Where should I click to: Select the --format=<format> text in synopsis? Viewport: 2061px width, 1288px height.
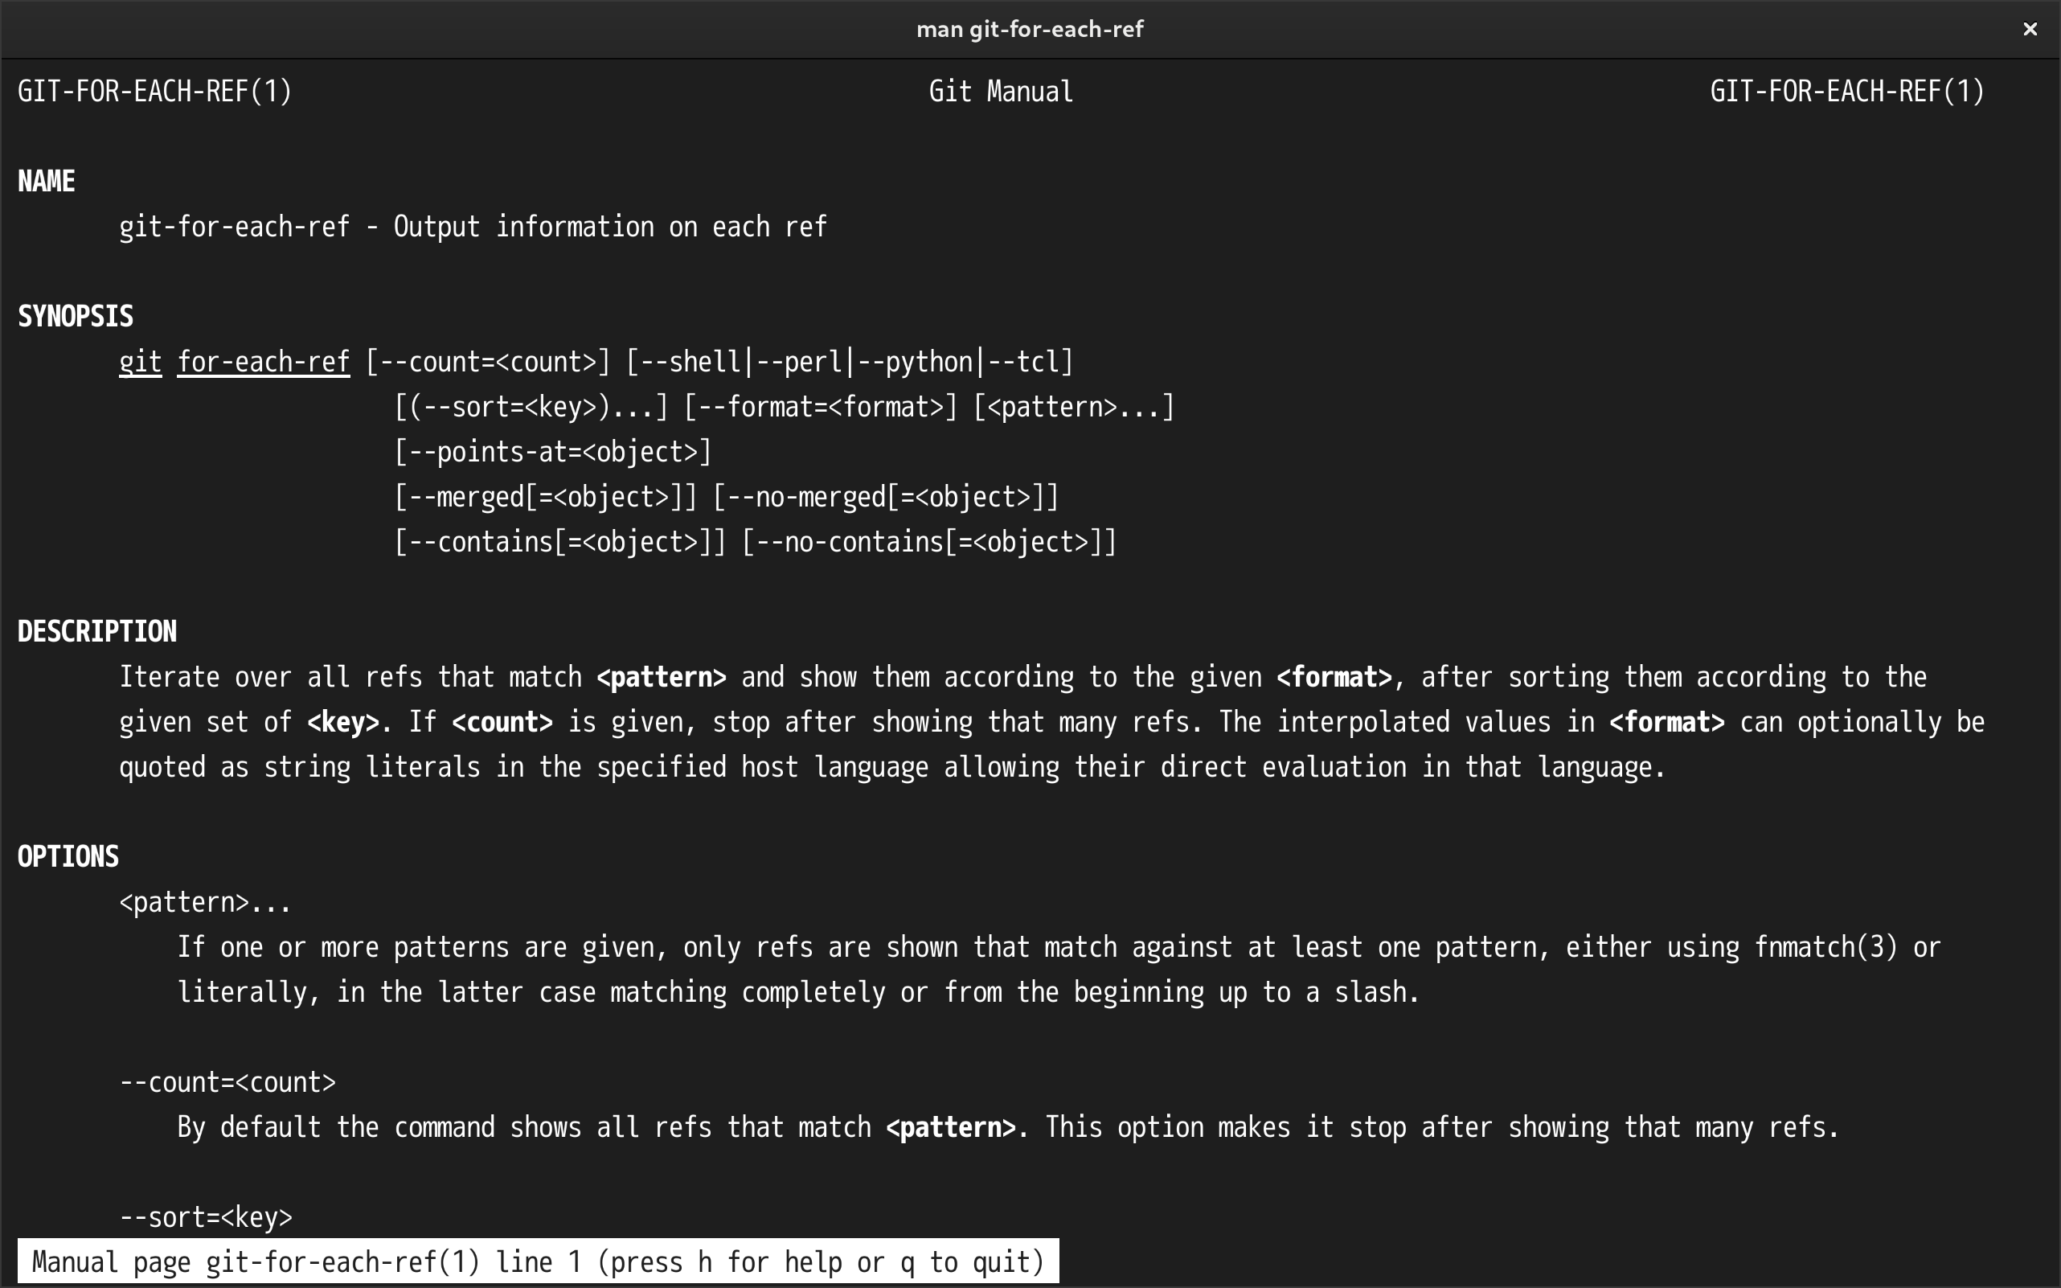pos(822,406)
